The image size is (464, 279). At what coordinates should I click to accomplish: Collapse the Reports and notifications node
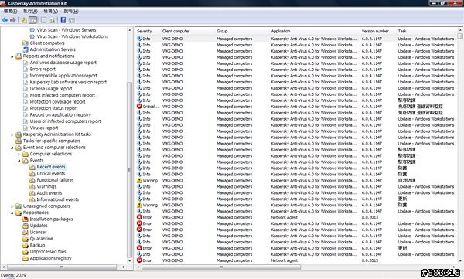coord(12,56)
